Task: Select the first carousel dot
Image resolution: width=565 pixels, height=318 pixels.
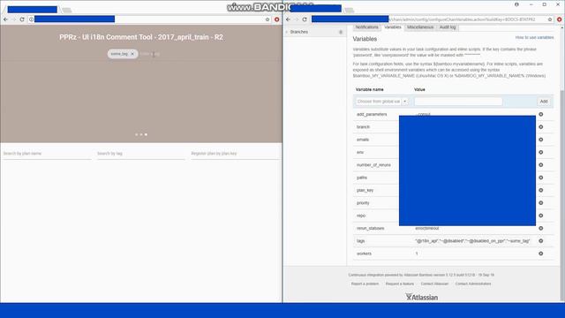Action: click(136, 134)
